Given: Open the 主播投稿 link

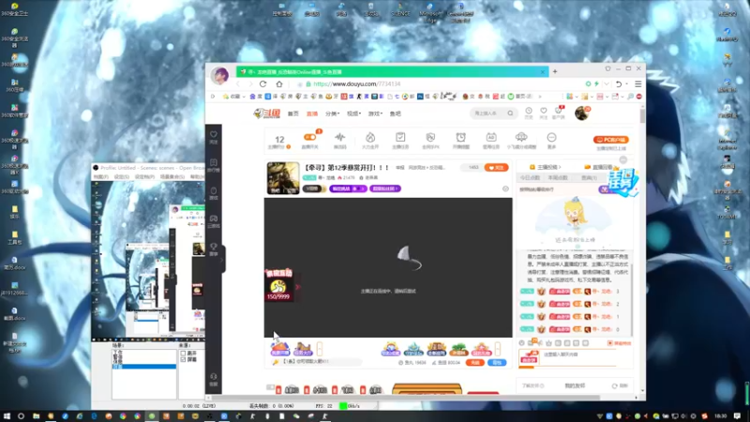Looking at the screenshot, I should coord(546,167).
